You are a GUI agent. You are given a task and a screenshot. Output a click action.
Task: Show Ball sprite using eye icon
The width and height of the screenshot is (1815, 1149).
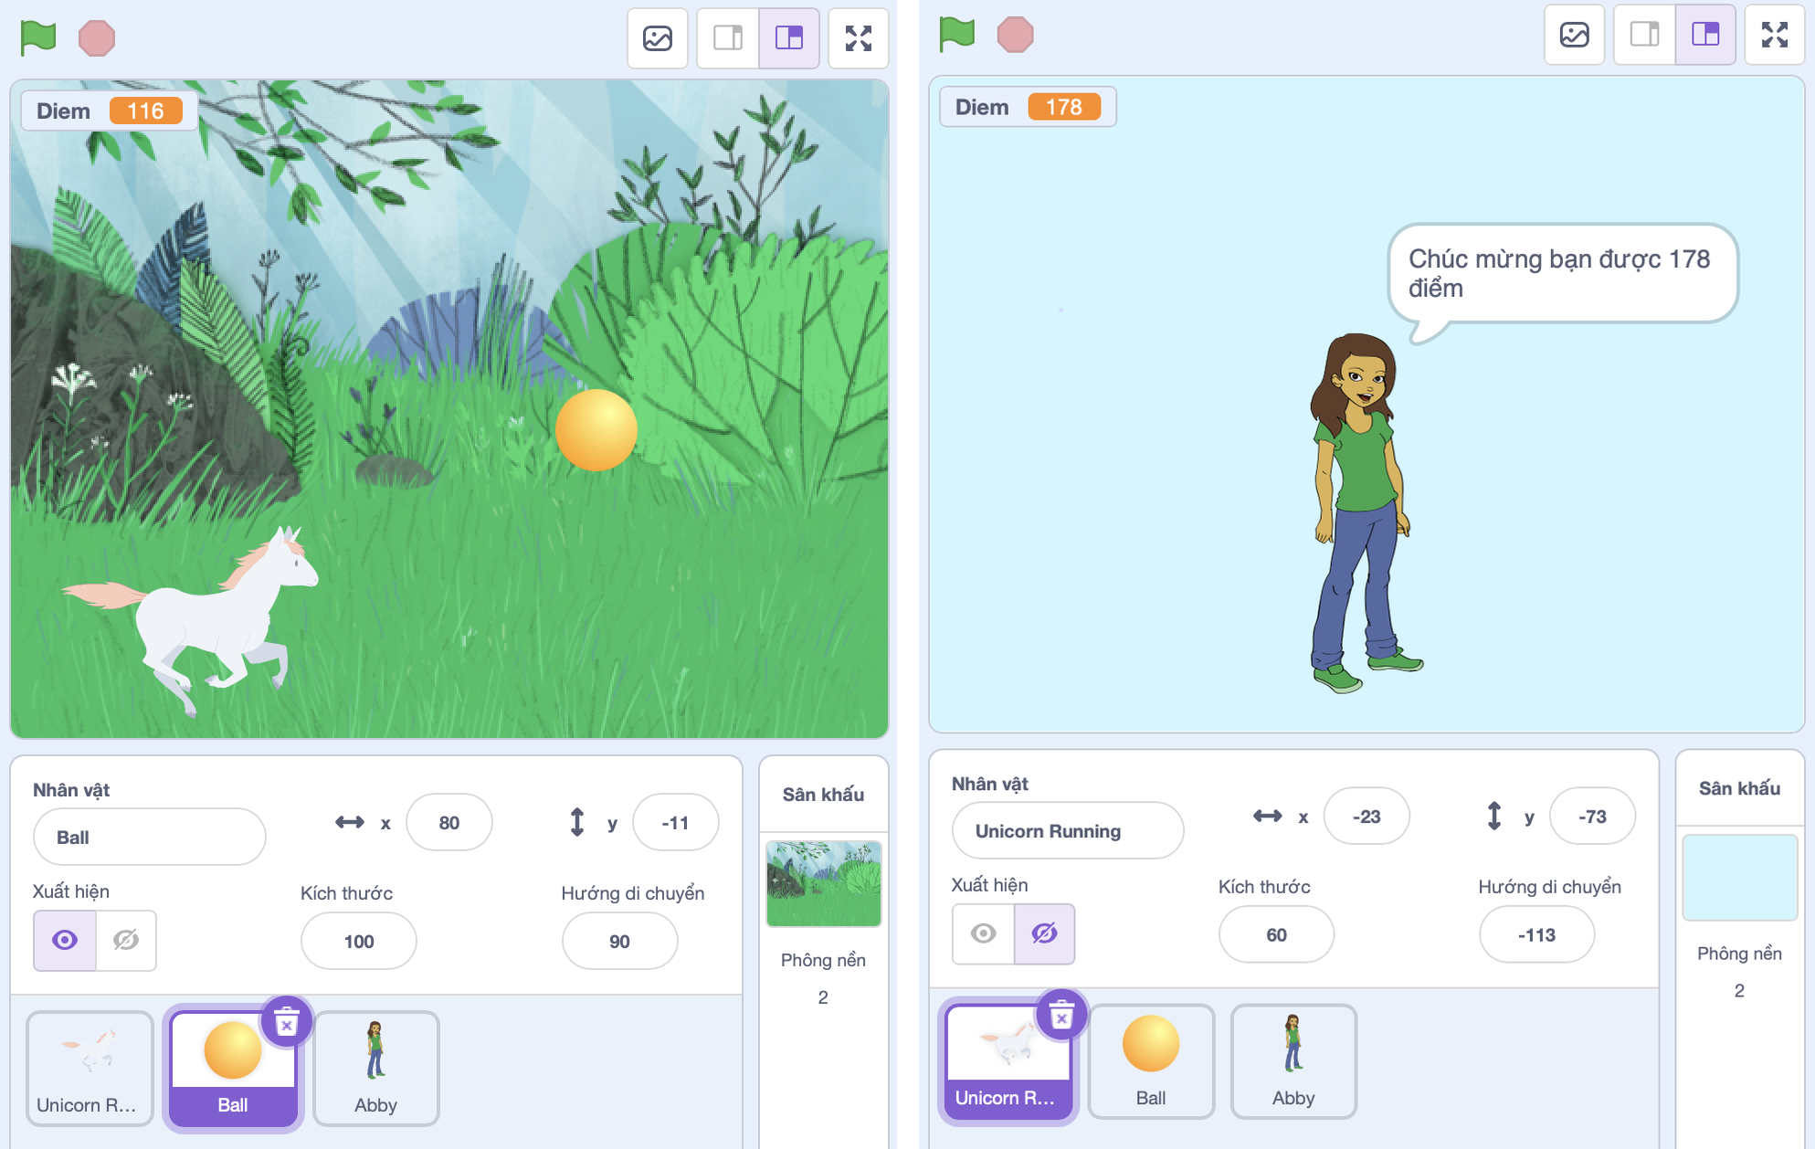point(65,940)
